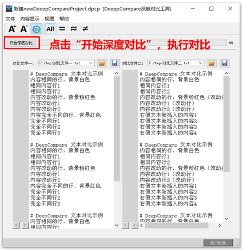Open folder icon for 对比文件一
Image resolution: width=244 pixels, height=250 pixels.
tap(102, 63)
